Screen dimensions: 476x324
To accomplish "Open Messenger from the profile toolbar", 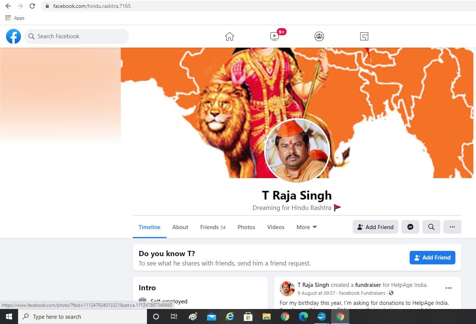I will 410,227.
